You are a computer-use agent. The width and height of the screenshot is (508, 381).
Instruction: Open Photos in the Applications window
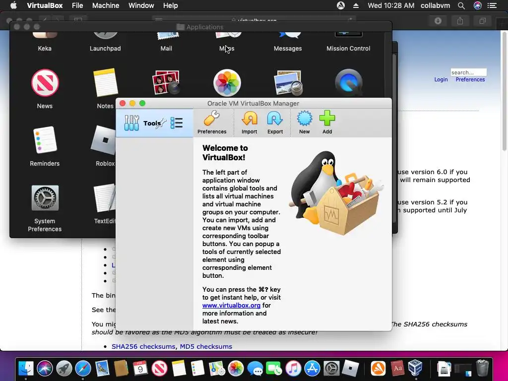[x=227, y=83]
